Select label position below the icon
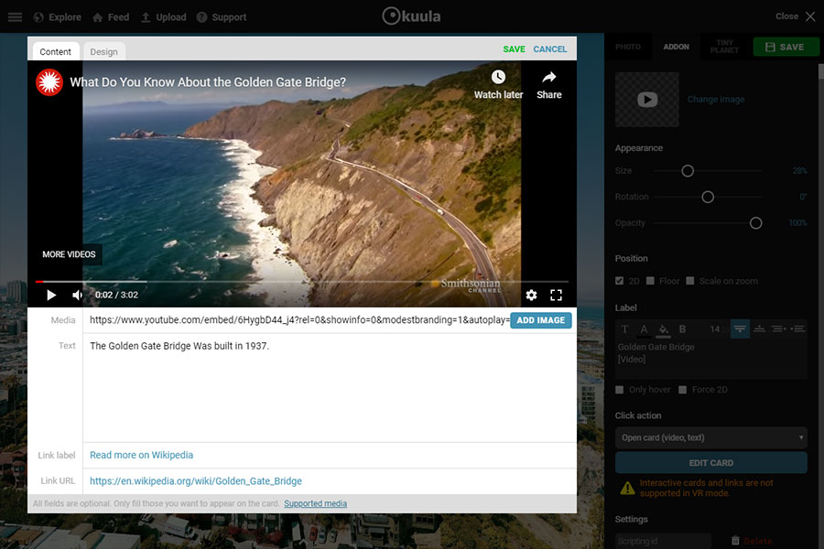 click(759, 329)
